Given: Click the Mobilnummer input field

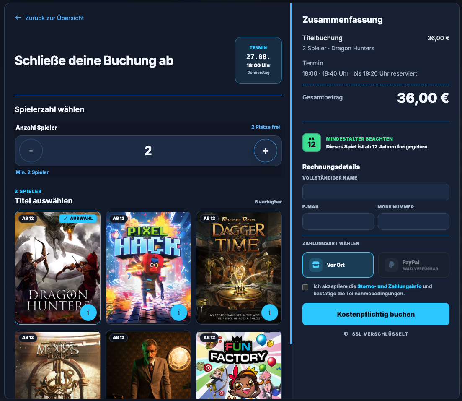Looking at the screenshot, I should coord(413,221).
